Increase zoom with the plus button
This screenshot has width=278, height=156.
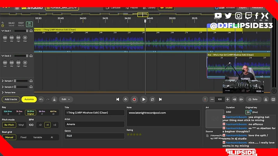[x=228, y=99]
